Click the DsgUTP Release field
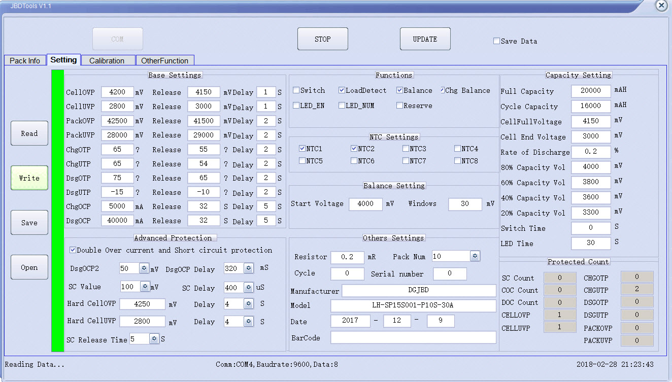Screen dimensions: 672x382 [204, 192]
